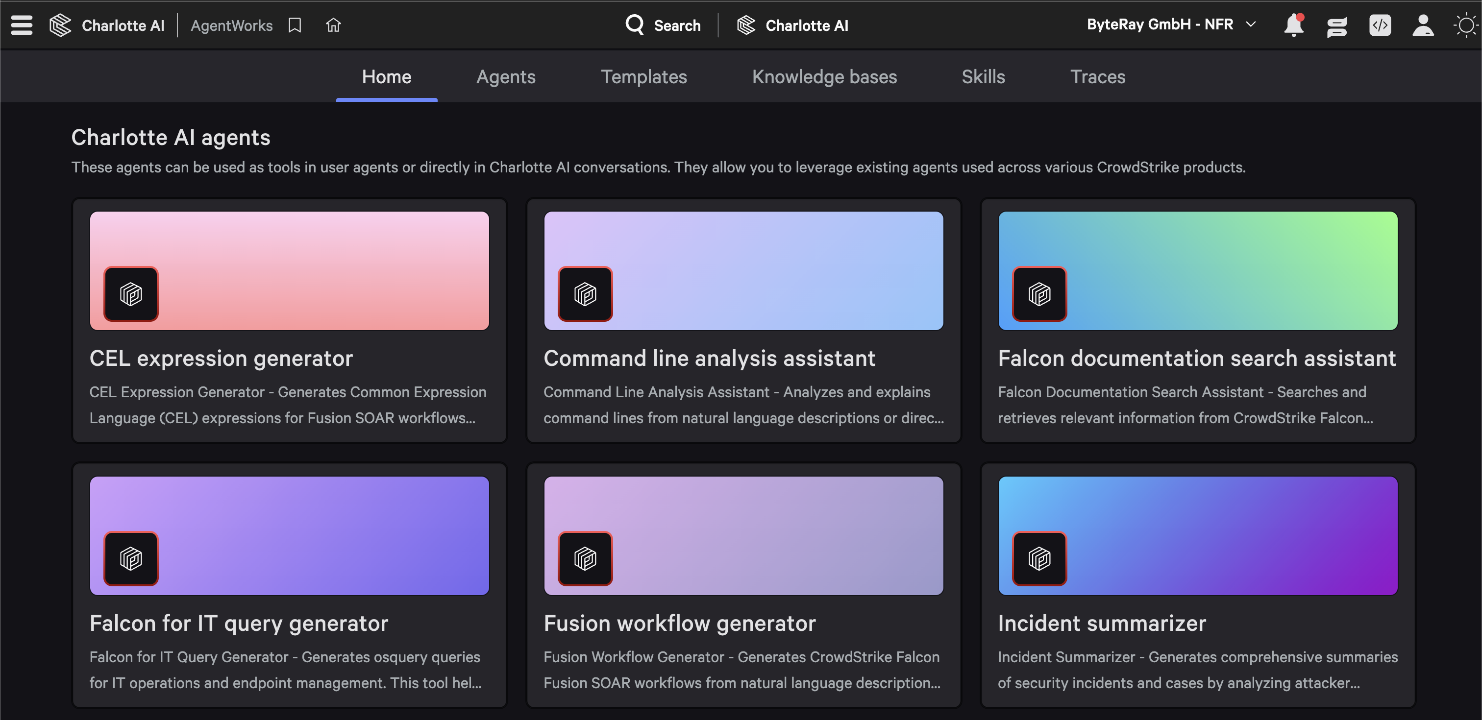This screenshot has width=1482, height=720.
Task: Click the Fusion Workflow Generator description text
Action: pyautogui.click(x=742, y=670)
